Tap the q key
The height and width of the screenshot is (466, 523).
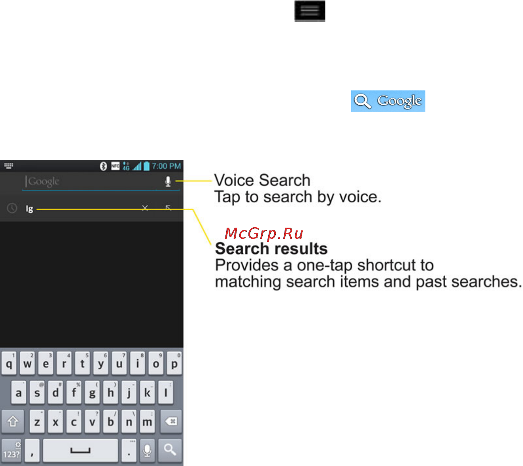(x=9, y=363)
